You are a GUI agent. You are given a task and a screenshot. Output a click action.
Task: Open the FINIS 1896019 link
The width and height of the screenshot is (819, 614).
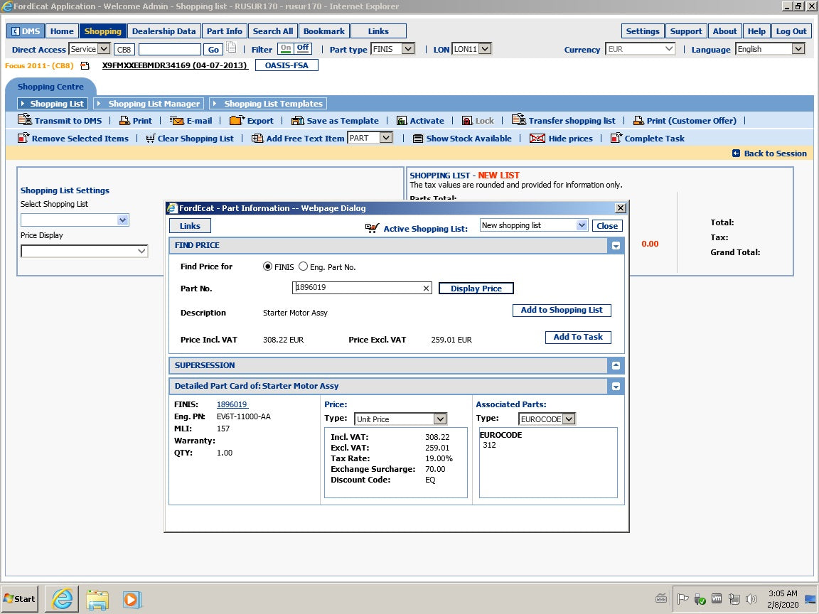(232, 404)
